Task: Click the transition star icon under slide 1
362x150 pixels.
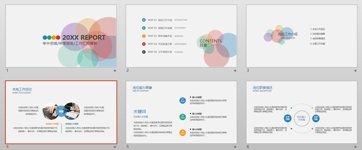Action: coord(115,71)
